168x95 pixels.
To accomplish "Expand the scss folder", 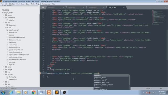I will [x=4, y=84].
